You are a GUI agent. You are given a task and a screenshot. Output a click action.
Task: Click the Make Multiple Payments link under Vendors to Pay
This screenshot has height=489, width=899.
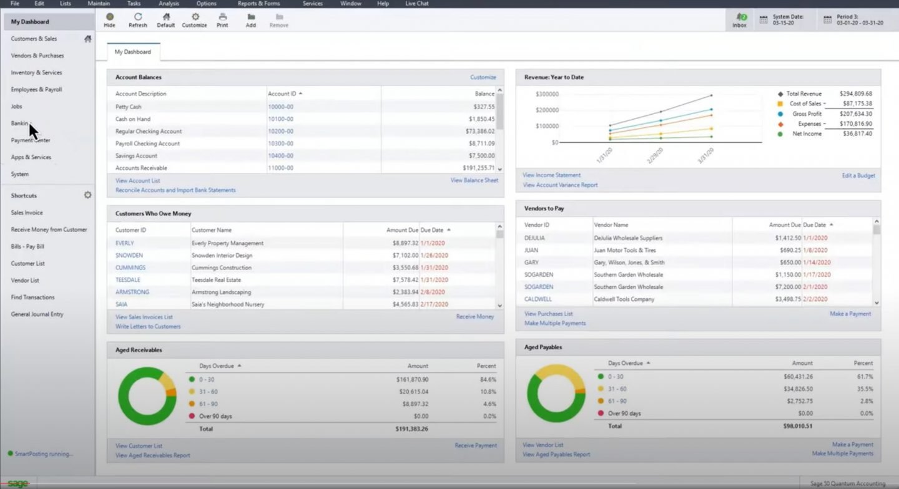pos(555,323)
